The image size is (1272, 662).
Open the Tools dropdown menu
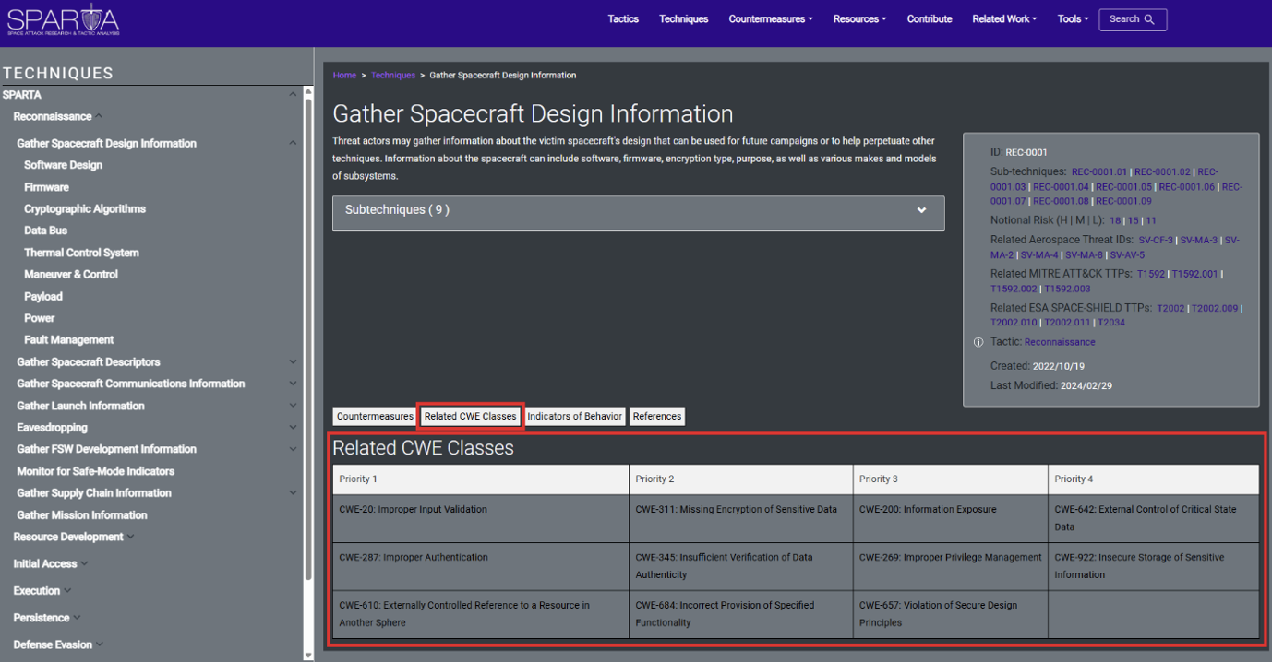(1073, 19)
